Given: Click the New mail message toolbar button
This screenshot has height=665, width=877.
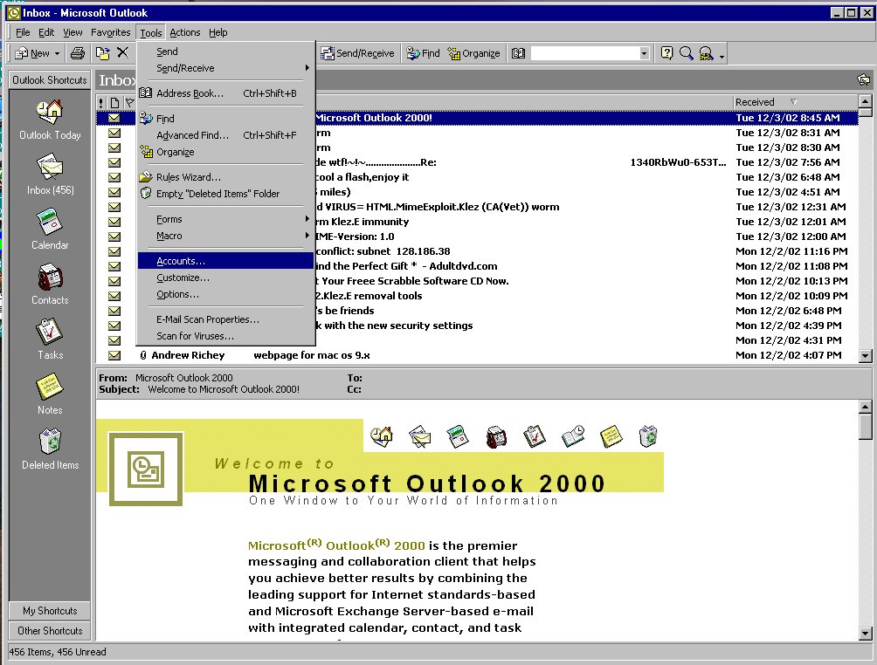Looking at the screenshot, I should pyautogui.click(x=31, y=53).
